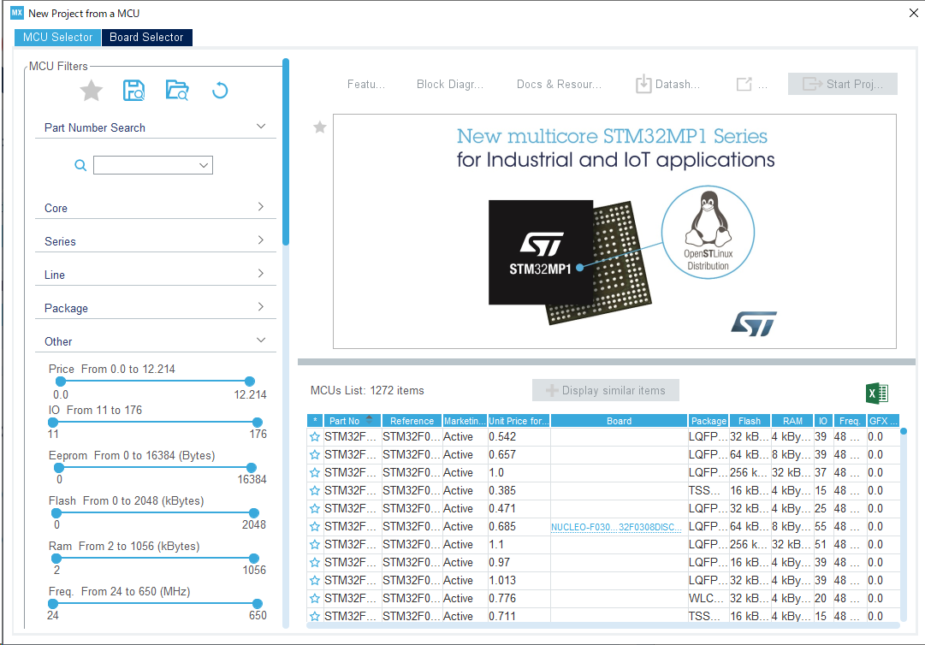The height and width of the screenshot is (645, 925).
Task: Sort by the Part No column header
Action: (352, 420)
